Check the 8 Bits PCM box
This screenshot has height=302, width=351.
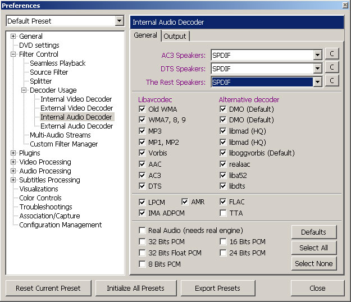tap(142, 264)
